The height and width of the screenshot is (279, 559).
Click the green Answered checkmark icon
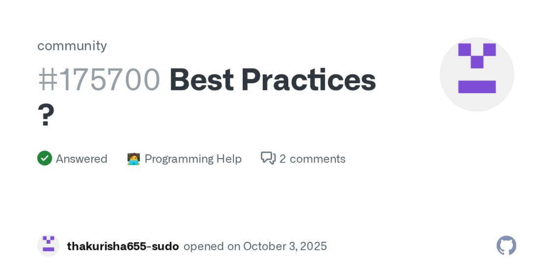[x=45, y=159]
